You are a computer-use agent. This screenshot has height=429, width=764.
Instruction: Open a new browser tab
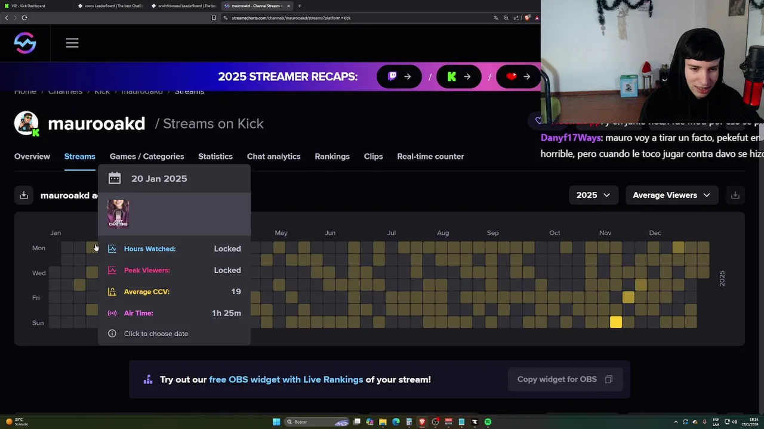click(300, 6)
